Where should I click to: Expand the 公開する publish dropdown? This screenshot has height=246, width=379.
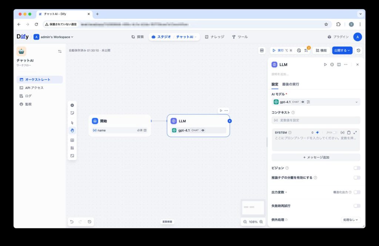click(x=349, y=50)
